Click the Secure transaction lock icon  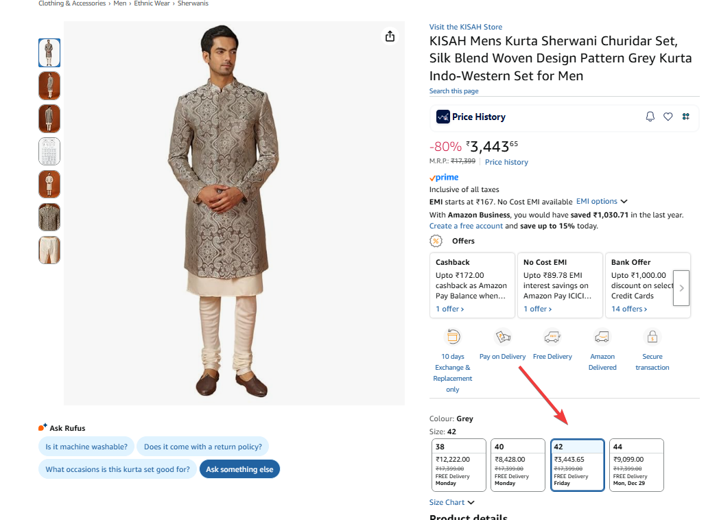652,337
